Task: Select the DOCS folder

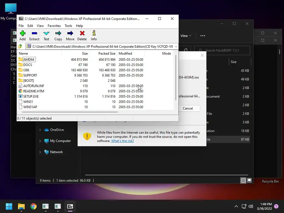Action: [x=25, y=65]
